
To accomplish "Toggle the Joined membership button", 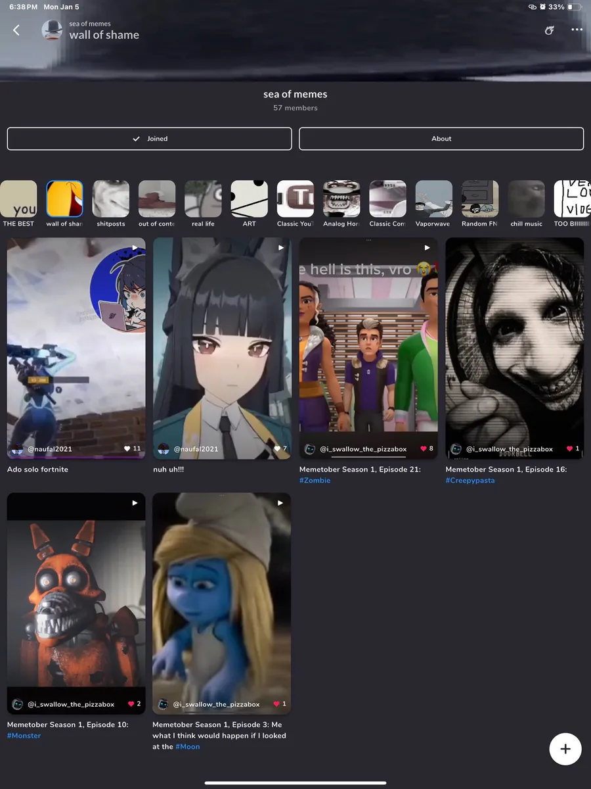I will coord(149,139).
